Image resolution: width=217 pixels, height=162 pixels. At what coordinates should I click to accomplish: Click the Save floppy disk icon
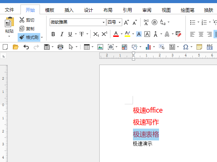point(47,47)
